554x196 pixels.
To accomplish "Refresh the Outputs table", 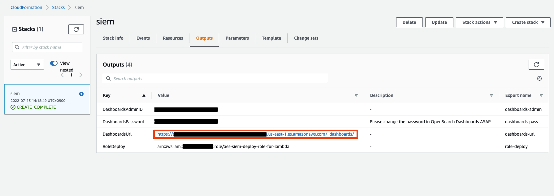I will tap(536, 64).
